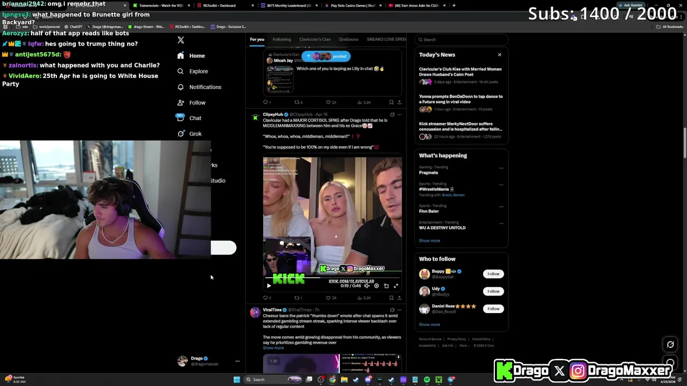
Task: Open more options on ViralTime post
Action: click(x=399, y=310)
